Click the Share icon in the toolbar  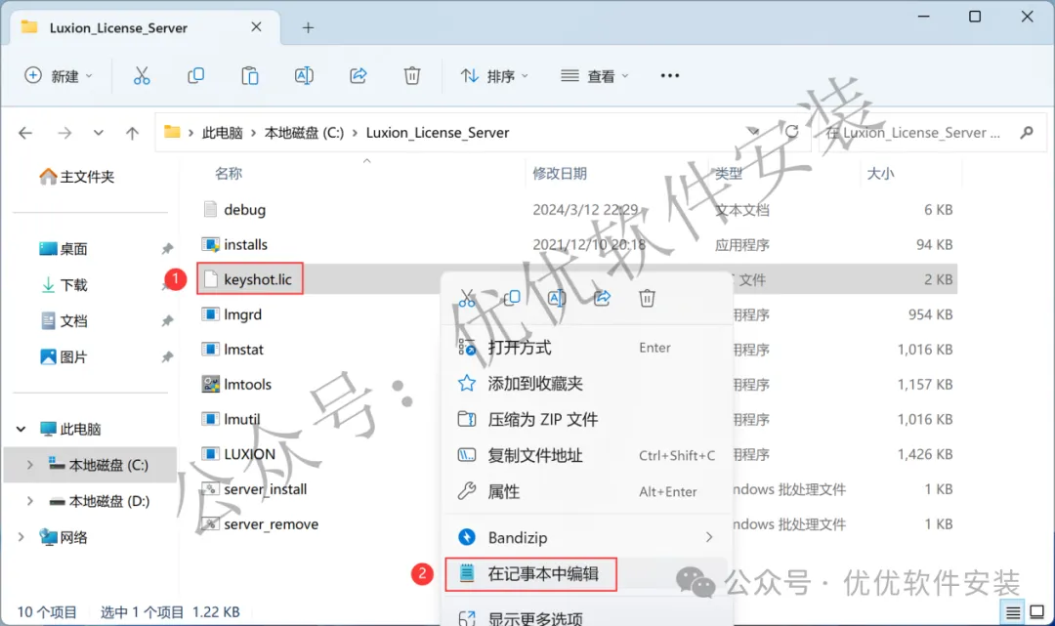coord(358,76)
